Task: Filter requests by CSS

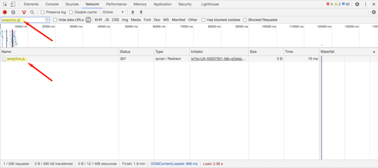Action: point(115,20)
